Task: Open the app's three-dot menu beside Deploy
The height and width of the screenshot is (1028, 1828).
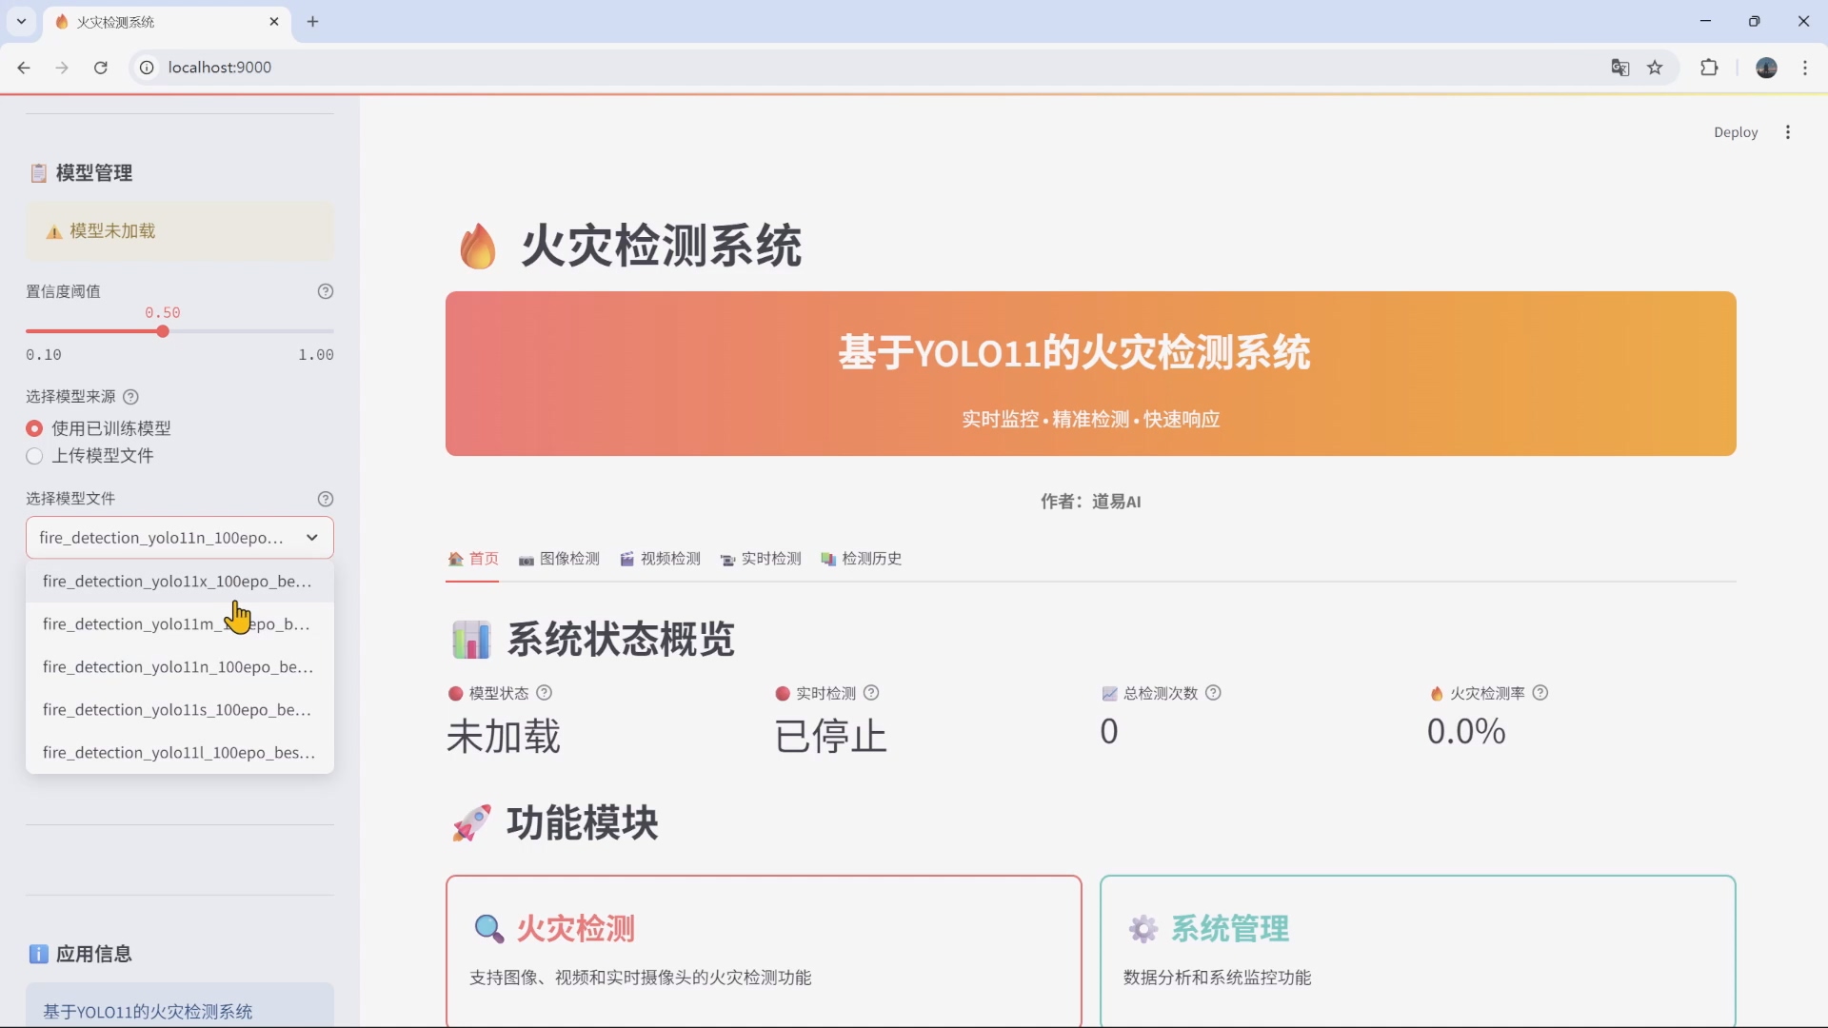Action: point(1788,131)
